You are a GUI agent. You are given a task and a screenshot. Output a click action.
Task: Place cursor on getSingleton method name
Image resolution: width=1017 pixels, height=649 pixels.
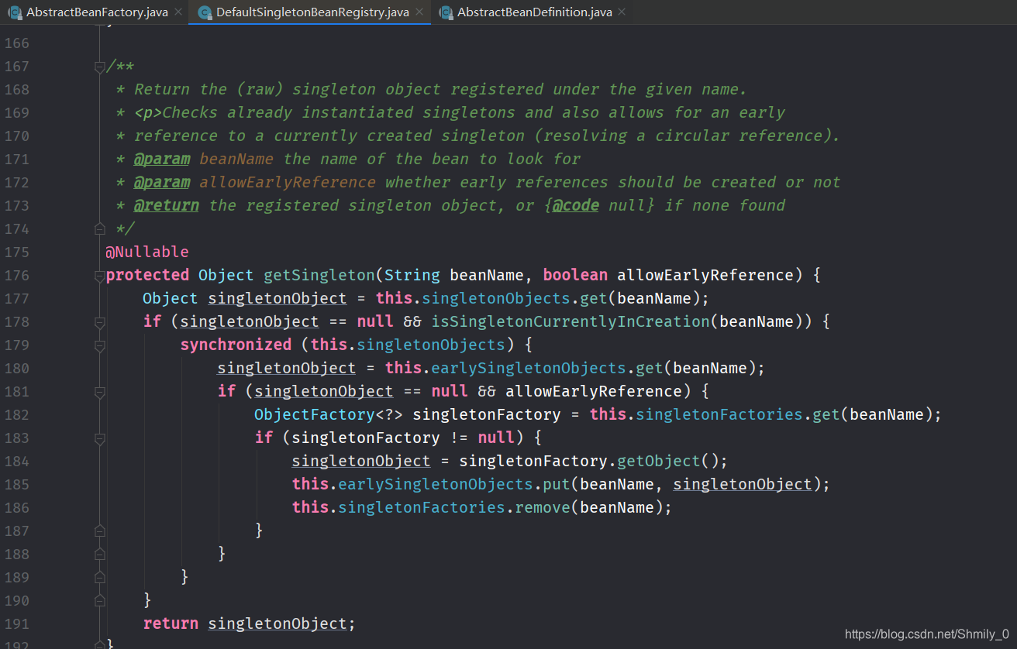319,275
